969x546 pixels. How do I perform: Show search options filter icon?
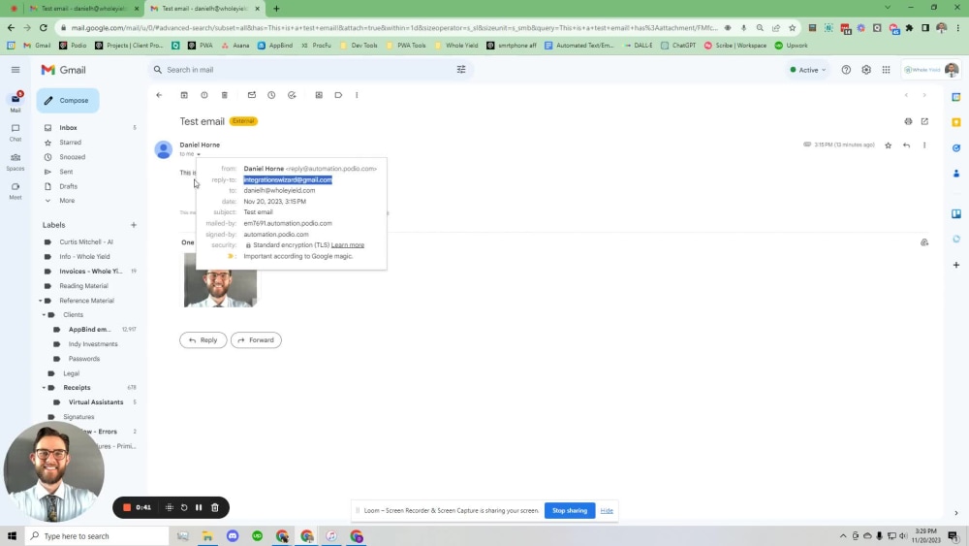[461, 70]
